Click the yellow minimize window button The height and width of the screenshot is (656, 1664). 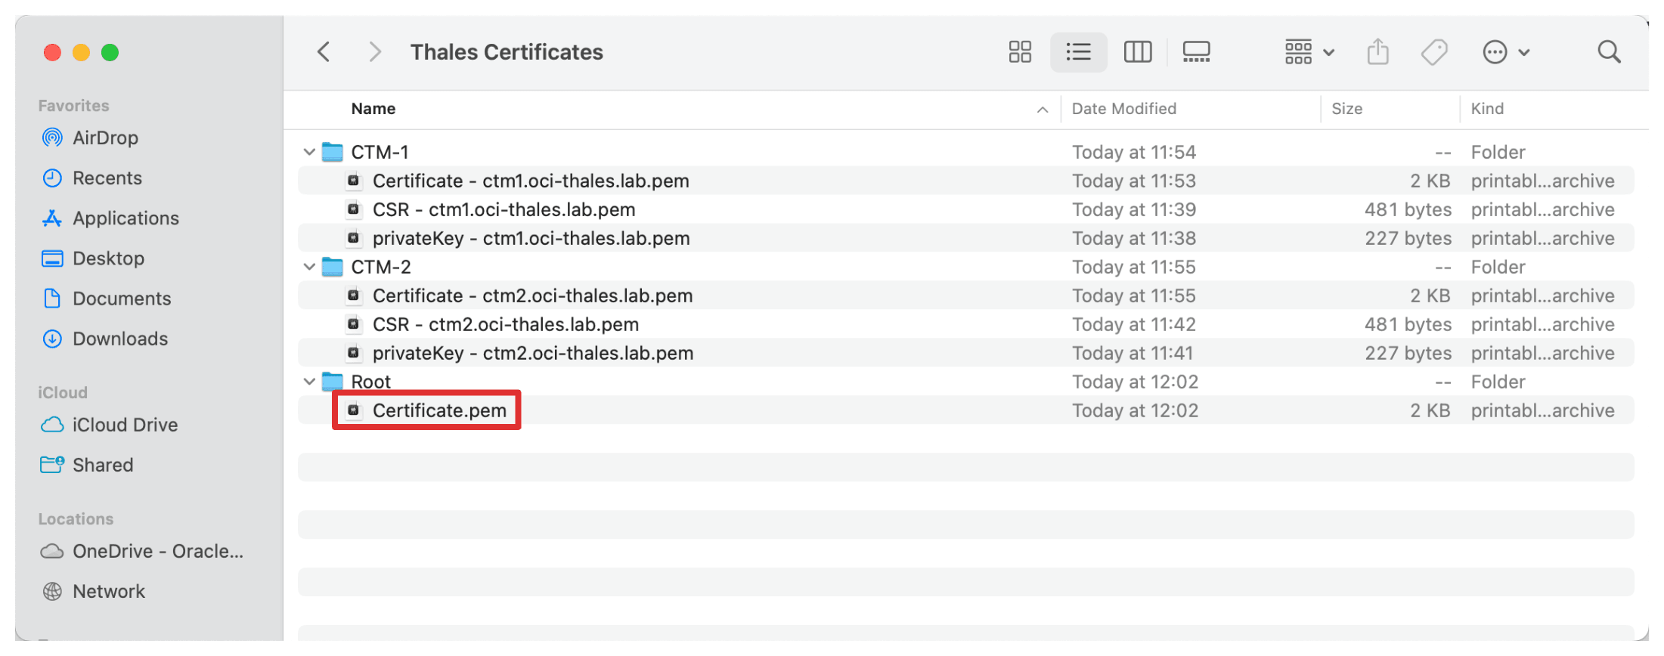pyautogui.click(x=82, y=52)
